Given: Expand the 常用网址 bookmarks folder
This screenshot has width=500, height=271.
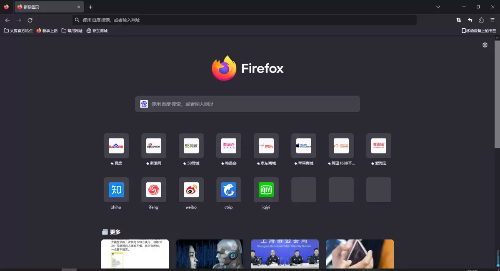Looking at the screenshot, I should point(72,30).
